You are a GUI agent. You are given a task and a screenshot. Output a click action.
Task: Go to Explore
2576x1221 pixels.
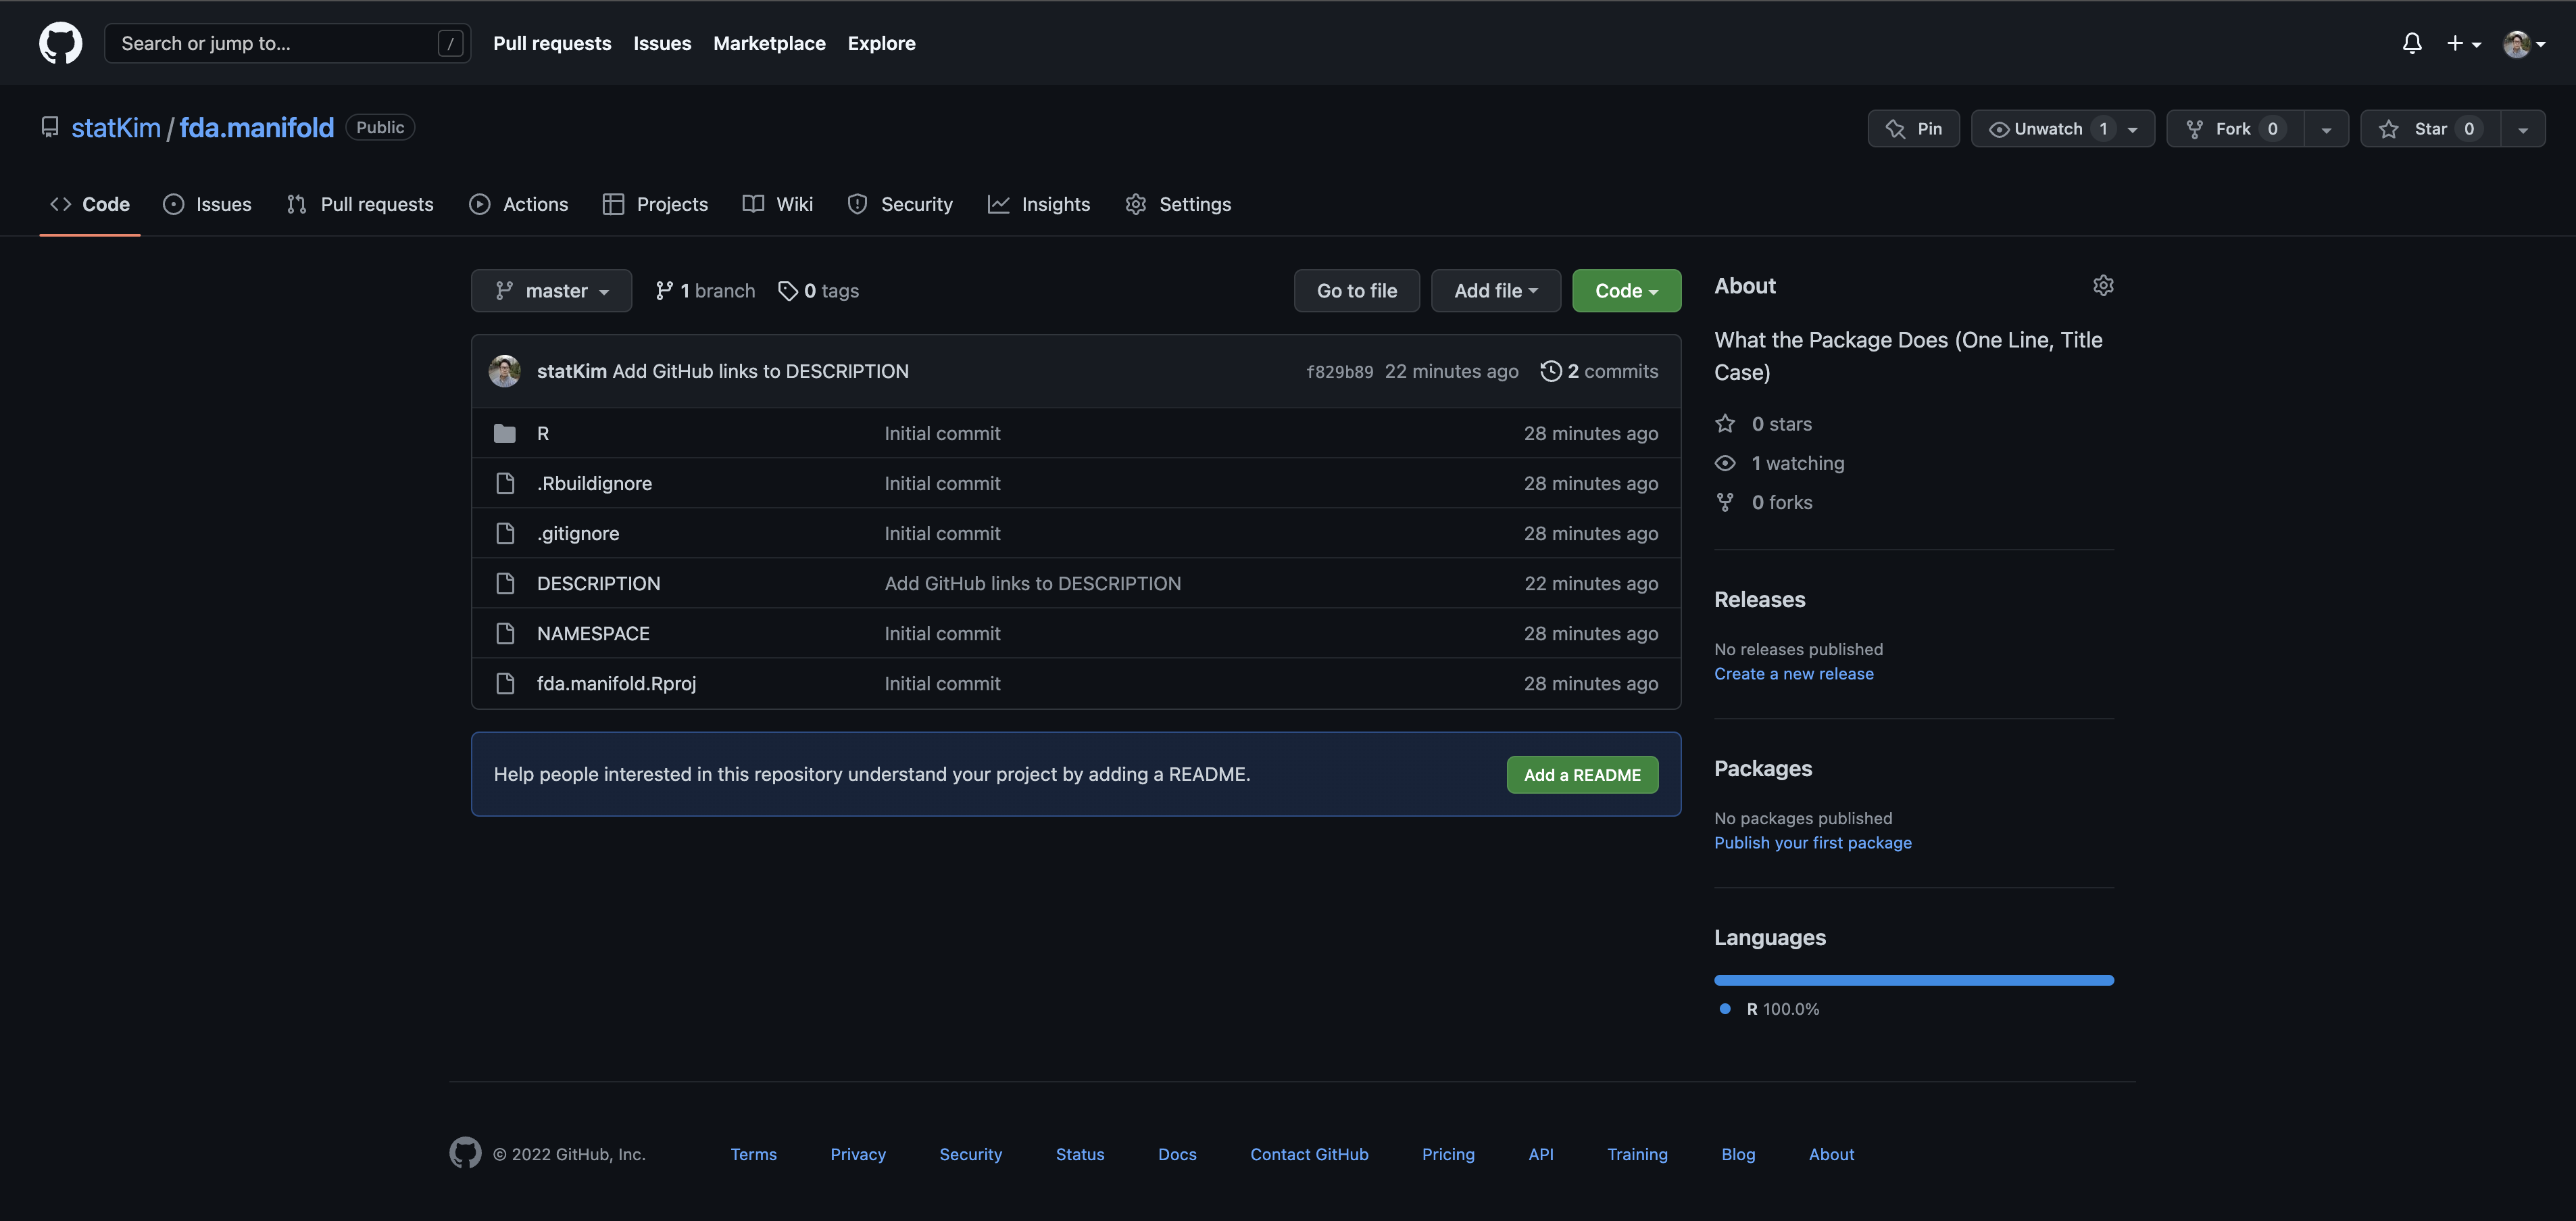(881, 43)
